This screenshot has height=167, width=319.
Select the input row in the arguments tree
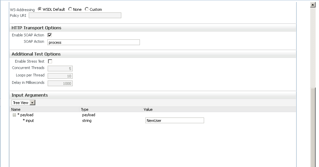click(x=29, y=121)
